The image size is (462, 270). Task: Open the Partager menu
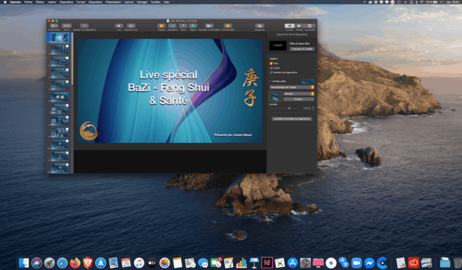click(142, 2)
